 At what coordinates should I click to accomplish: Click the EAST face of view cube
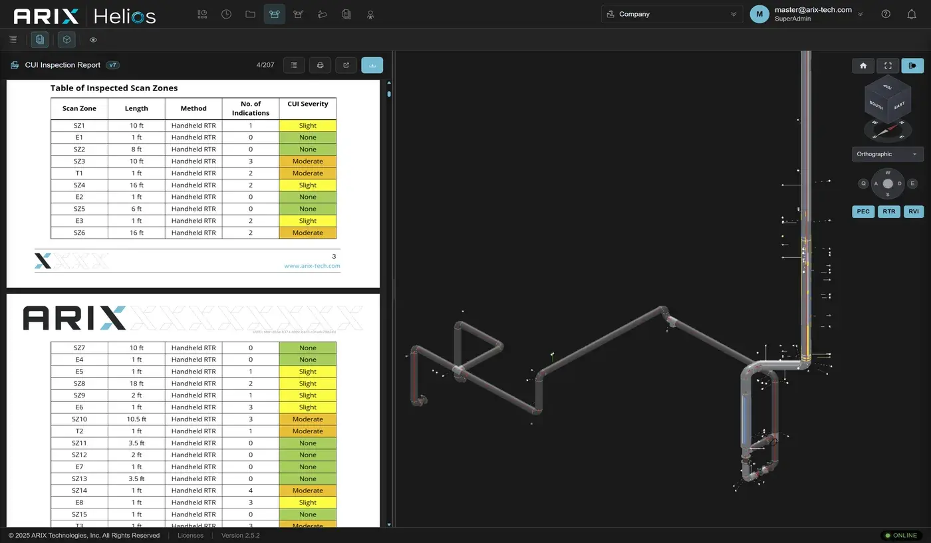click(x=898, y=106)
